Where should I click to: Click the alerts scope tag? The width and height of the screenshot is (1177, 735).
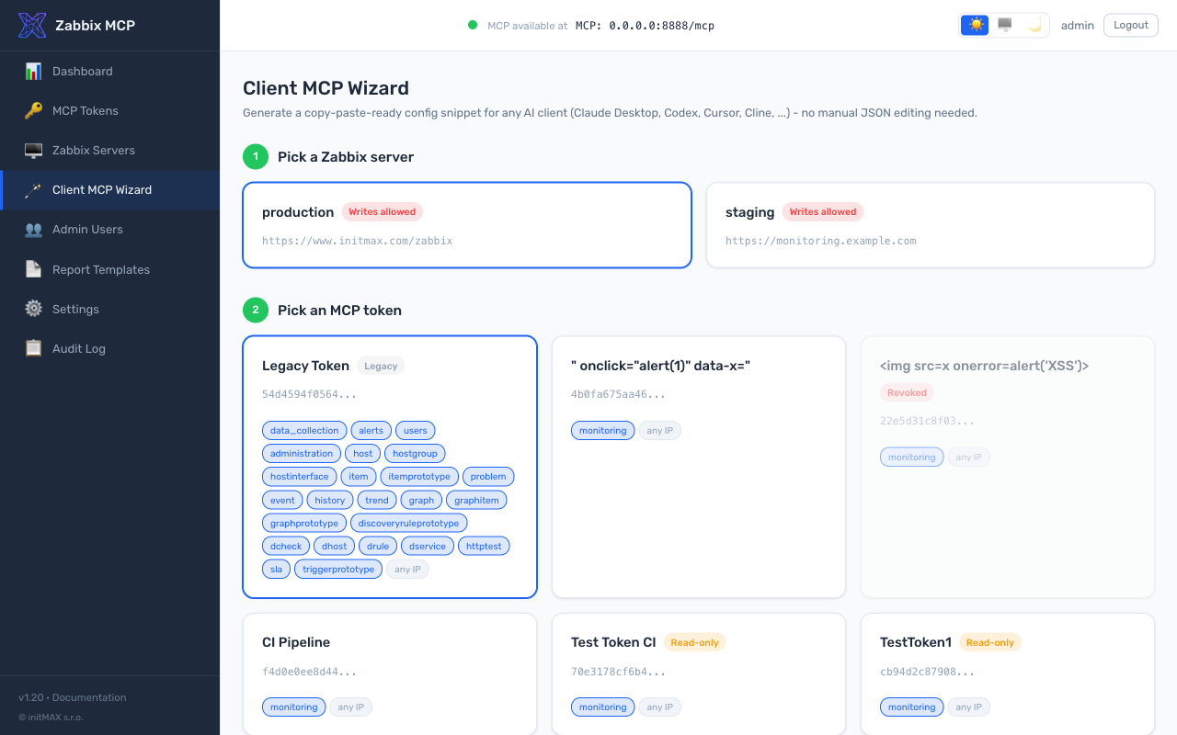coord(371,430)
